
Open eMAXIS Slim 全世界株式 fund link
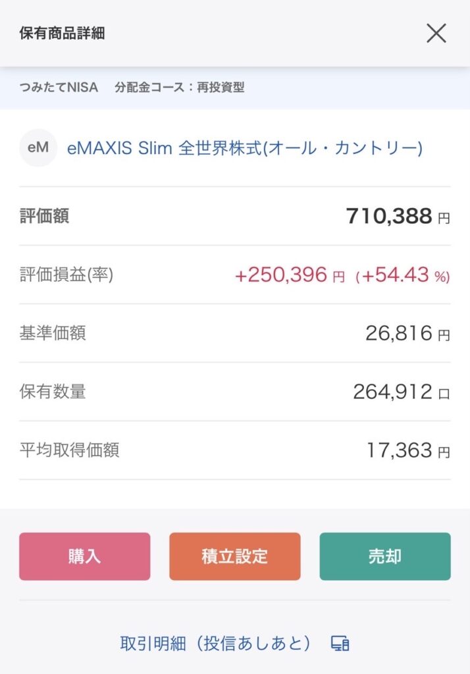[245, 148]
